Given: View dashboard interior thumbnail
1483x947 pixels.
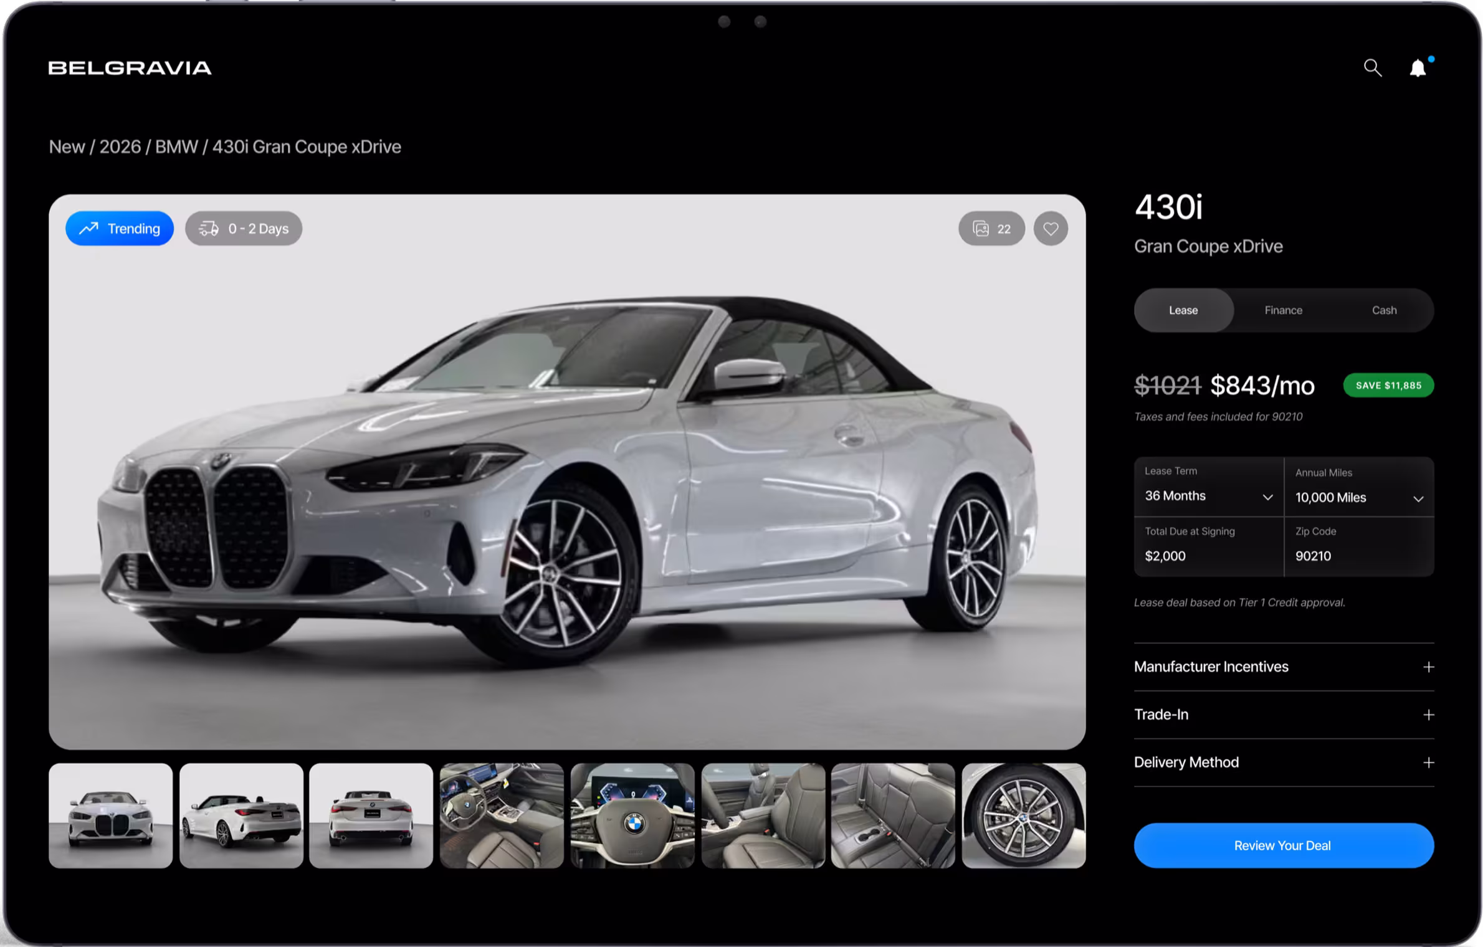Looking at the screenshot, I should click(502, 816).
